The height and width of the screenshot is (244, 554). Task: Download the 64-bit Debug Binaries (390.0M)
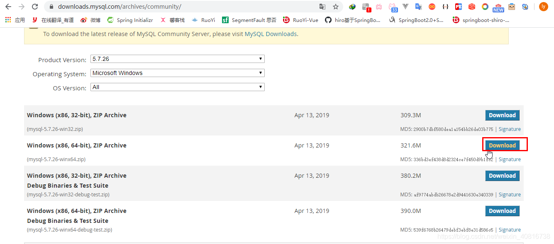pyautogui.click(x=502, y=211)
